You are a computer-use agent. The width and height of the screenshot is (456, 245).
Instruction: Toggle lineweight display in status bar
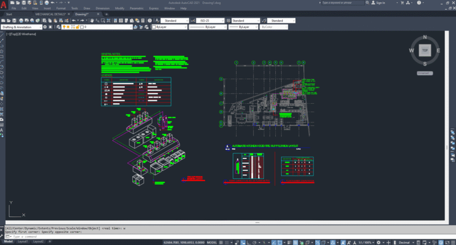point(289,242)
